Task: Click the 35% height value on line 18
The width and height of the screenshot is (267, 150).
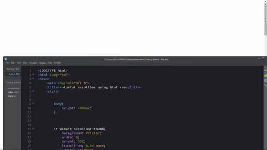Action: 81,141
